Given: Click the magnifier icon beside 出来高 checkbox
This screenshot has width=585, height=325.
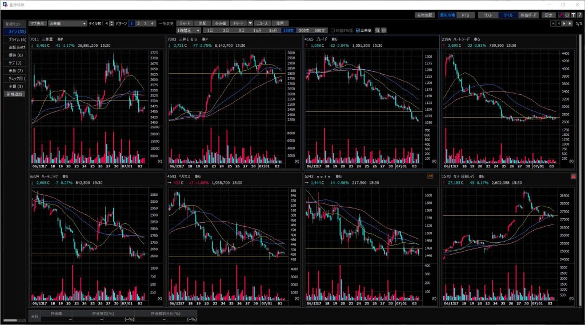Looking at the screenshot, I should [377, 30].
